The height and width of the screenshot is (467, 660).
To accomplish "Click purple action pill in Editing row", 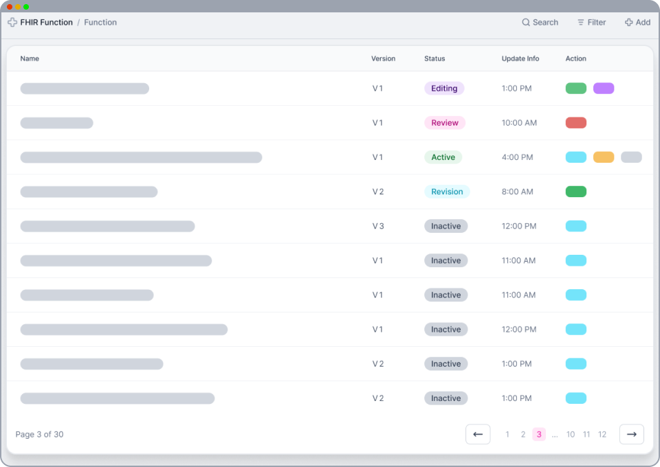I will [603, 89].
